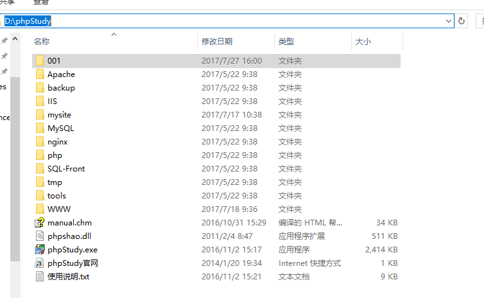484x298 pixels.
Task: Click the navigation pane scroll-up arrow
Action: 15,39
